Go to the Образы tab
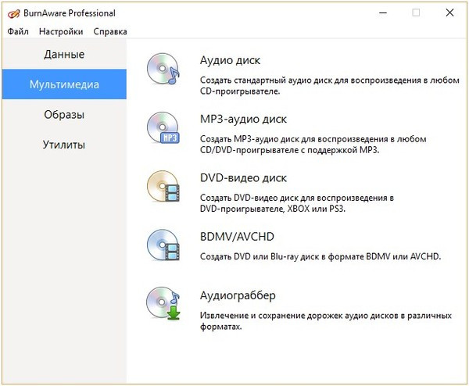Viewport: 469px width, 386px height. (x=63, y=115)
